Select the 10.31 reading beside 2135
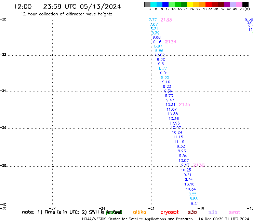Image resolution: width=253 pixels, height=222 pixels. click(x=170, y=105)
